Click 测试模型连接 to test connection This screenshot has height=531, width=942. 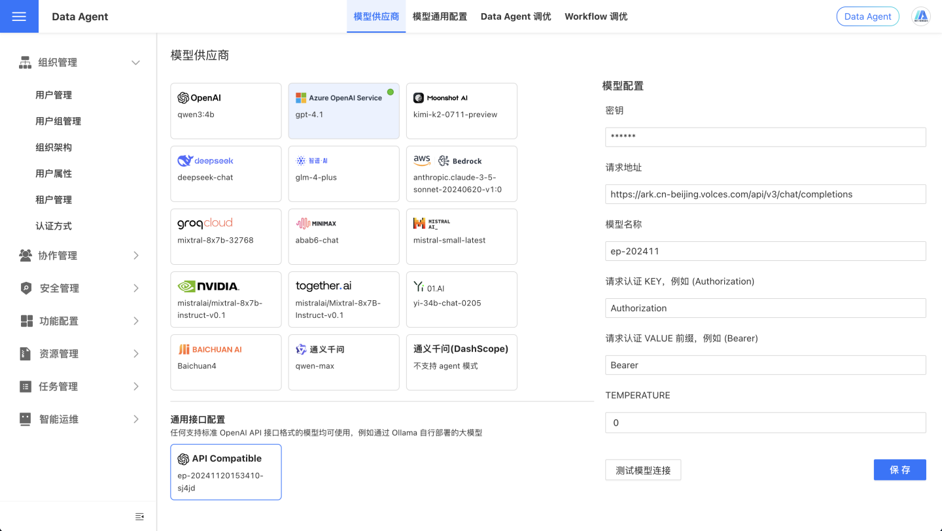click(643, 470)
